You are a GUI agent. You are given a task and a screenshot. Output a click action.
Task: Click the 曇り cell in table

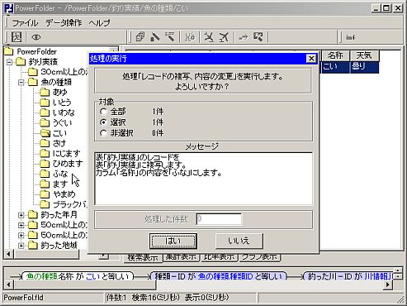click(364, 67)
